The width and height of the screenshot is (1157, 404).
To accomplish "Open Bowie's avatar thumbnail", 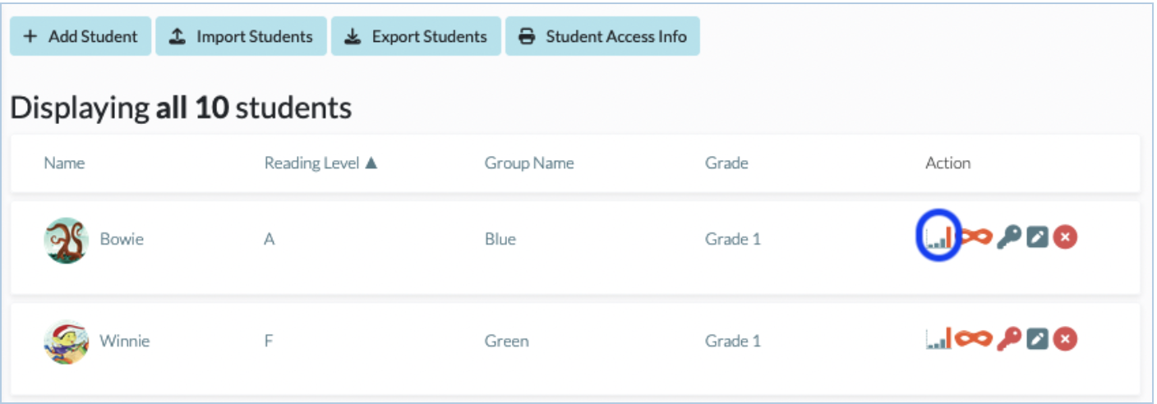I will click(x=67, y=240).
